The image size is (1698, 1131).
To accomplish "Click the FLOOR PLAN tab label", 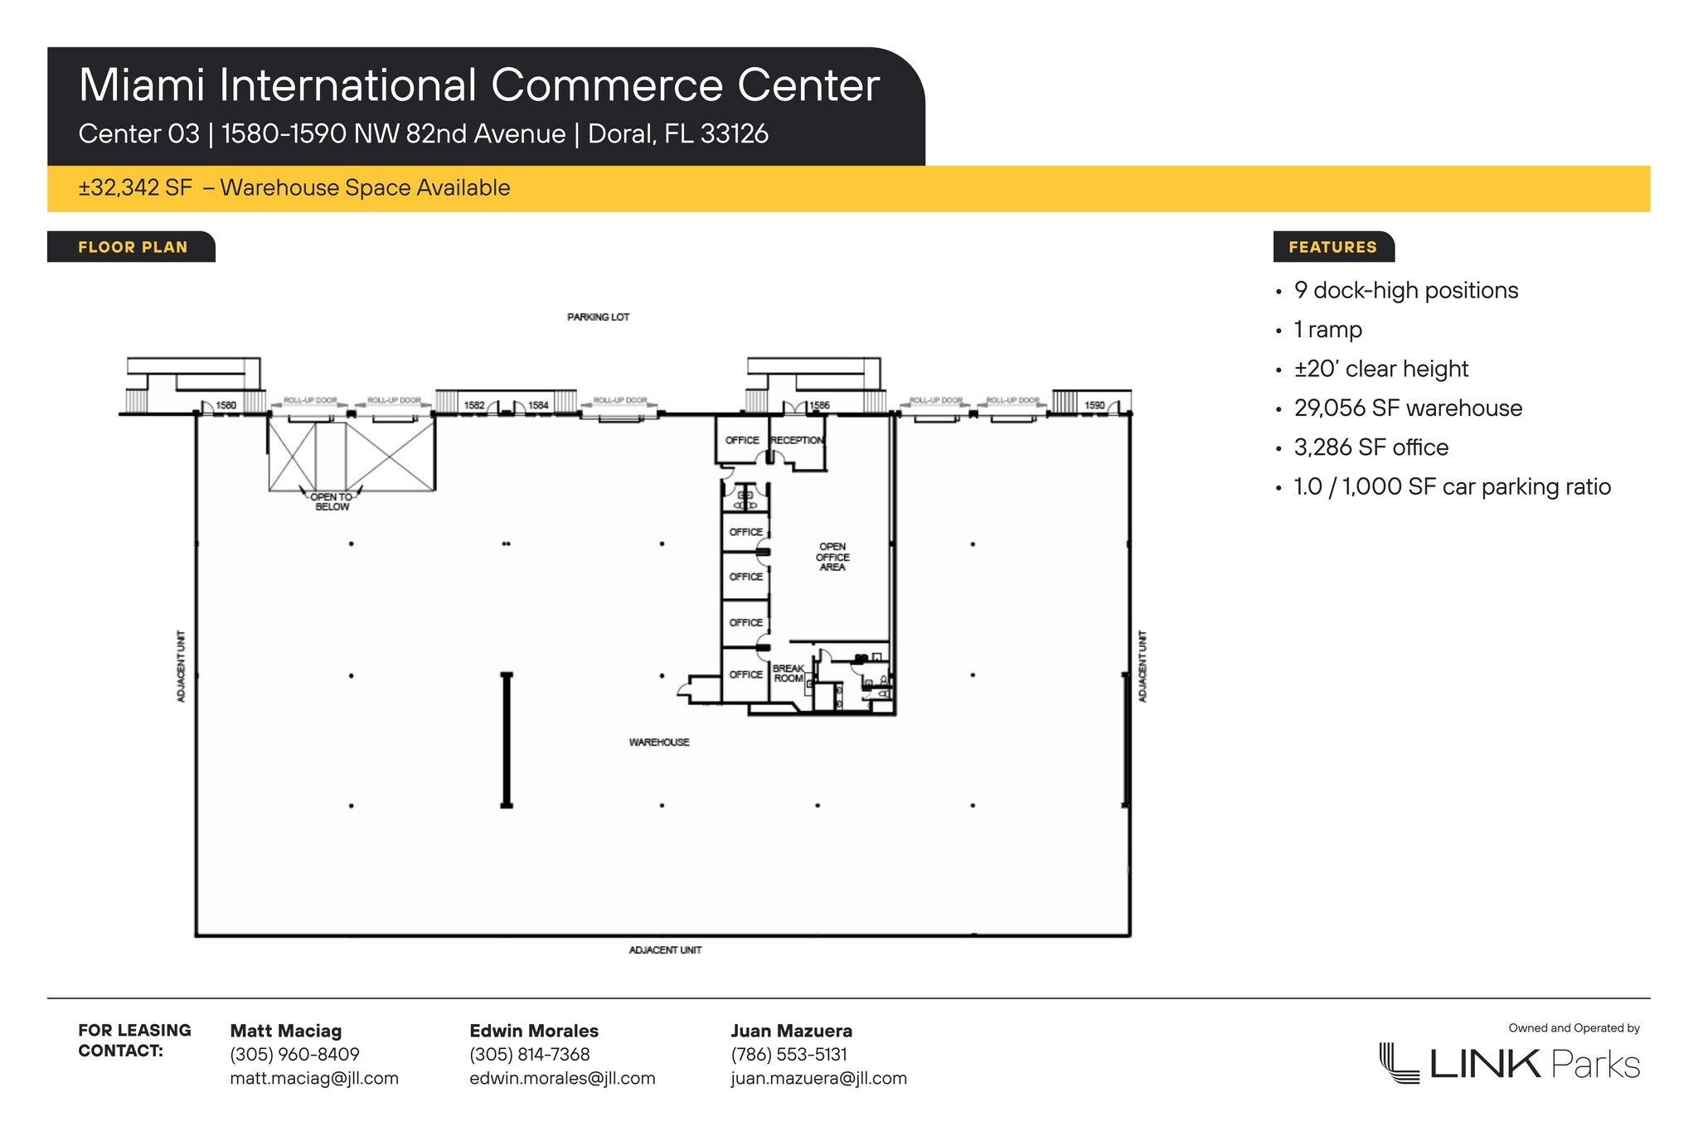I will pos(133,247).
